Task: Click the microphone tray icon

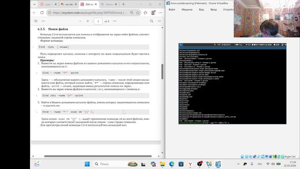Action: coord(252,164)
